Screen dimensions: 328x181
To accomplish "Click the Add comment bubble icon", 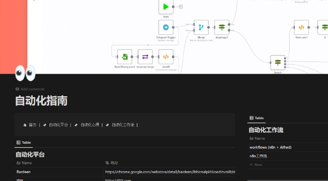I will pos(17,89).
